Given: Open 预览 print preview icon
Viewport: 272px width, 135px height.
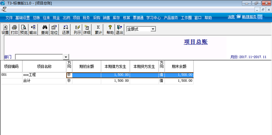Looking at the screenshot, I should [x=24, y=29].
